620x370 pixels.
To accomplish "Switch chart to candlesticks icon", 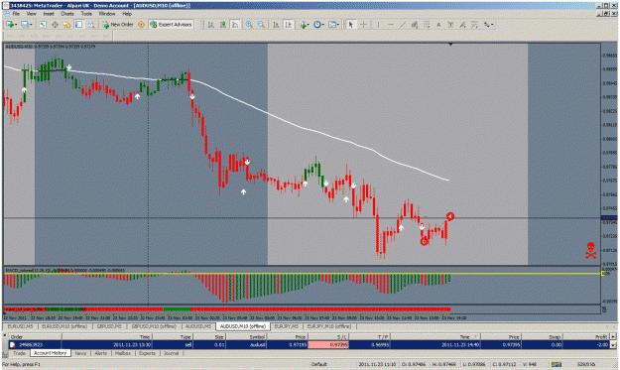I will (223, 25).
